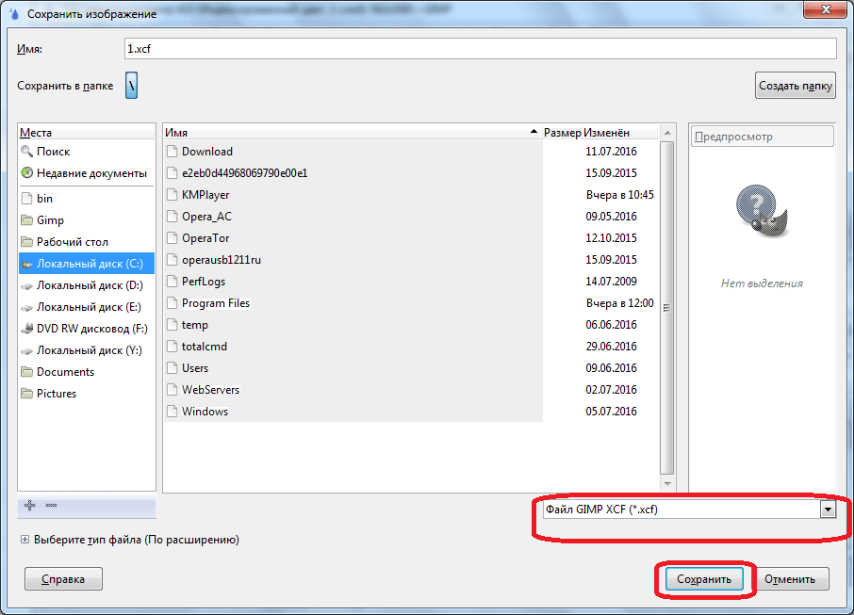Click the remove bookmark minus icon

point(51,506)
